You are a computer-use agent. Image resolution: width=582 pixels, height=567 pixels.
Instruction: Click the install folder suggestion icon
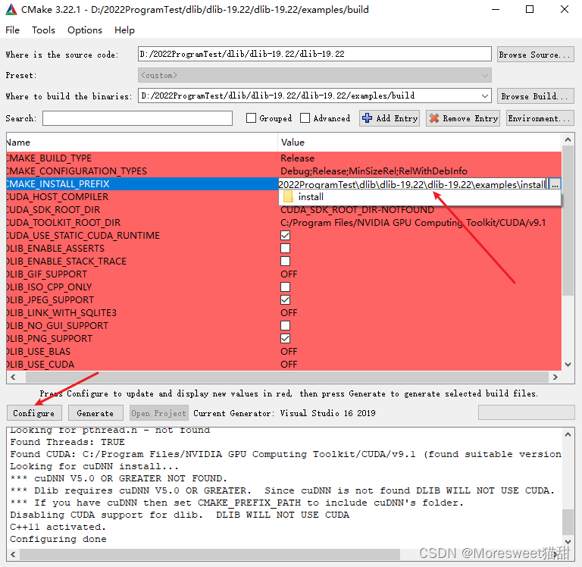coord(288,197)
